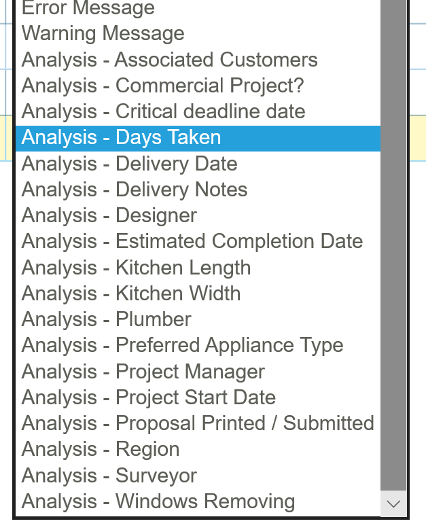This screenshot has height=532, width=426.
Task: Select Analysis - Associated Customers
Action: click(x=170, y=60)
